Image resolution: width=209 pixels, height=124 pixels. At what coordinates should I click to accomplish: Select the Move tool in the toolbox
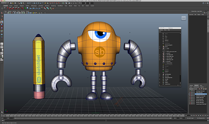click(x=2, y=22)
